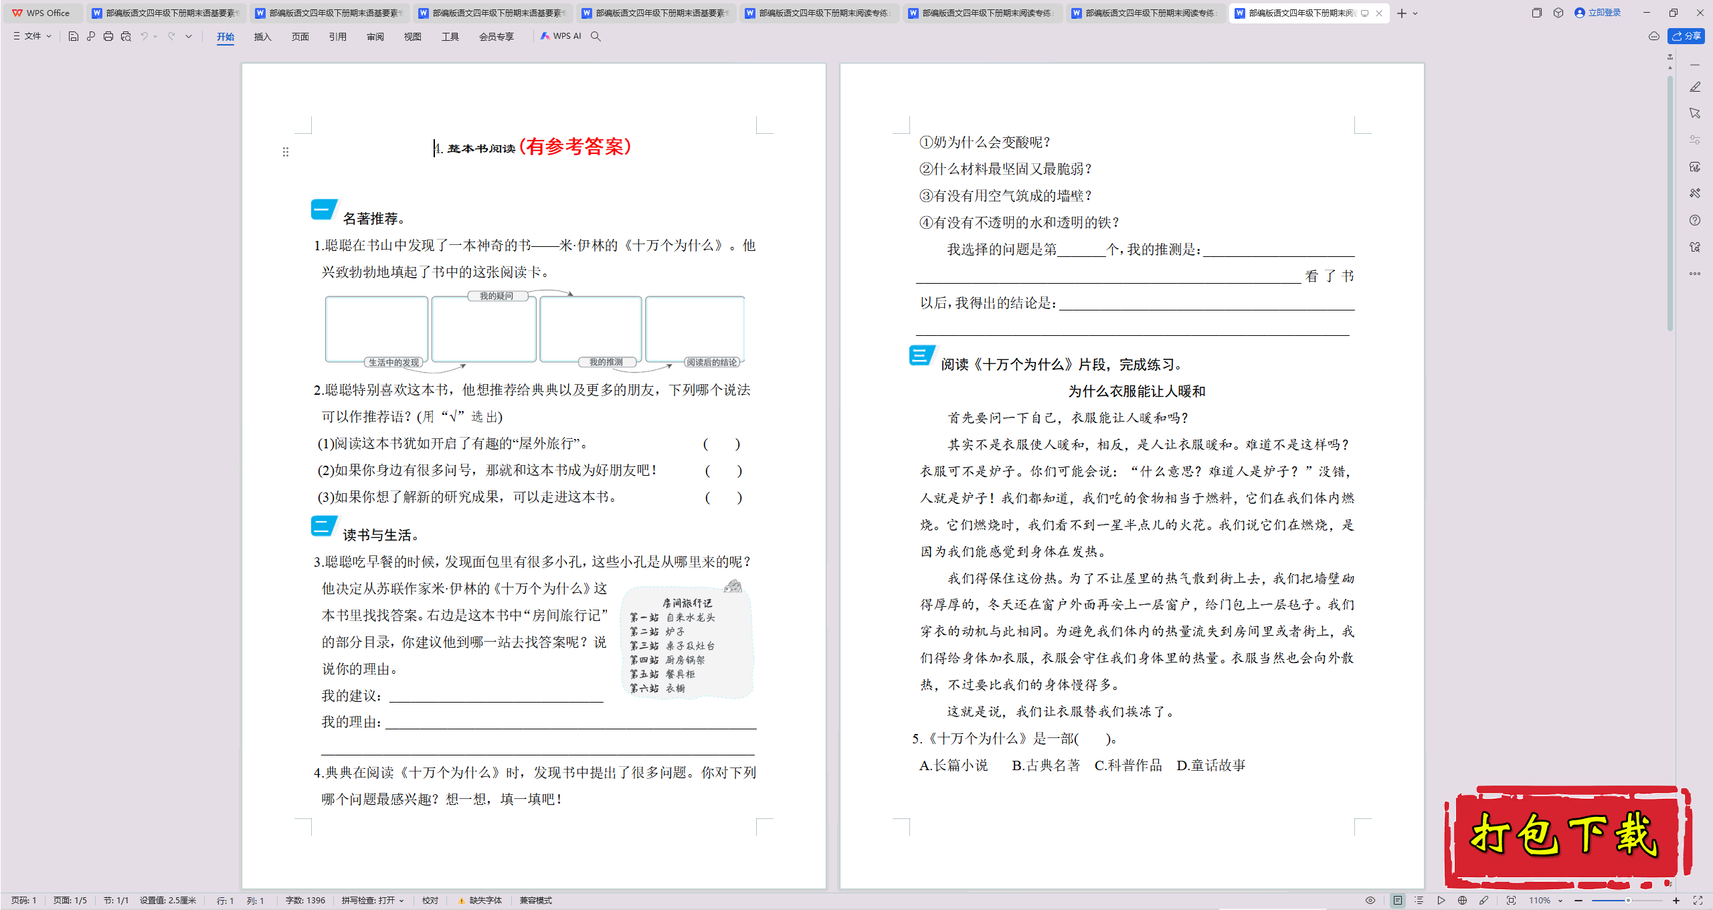
Task: Switch to outline view
Action: [1419, 901]
